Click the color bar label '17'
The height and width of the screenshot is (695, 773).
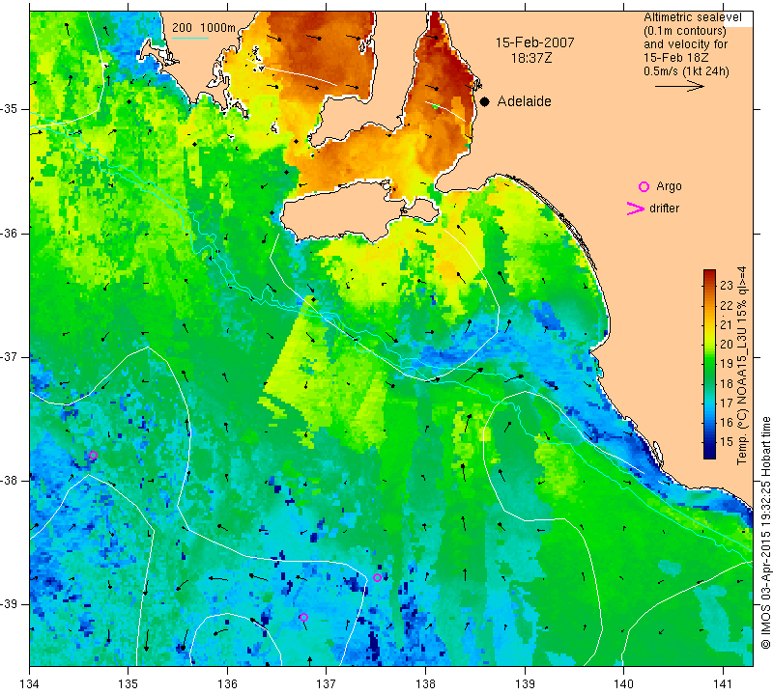coord(727,403)
